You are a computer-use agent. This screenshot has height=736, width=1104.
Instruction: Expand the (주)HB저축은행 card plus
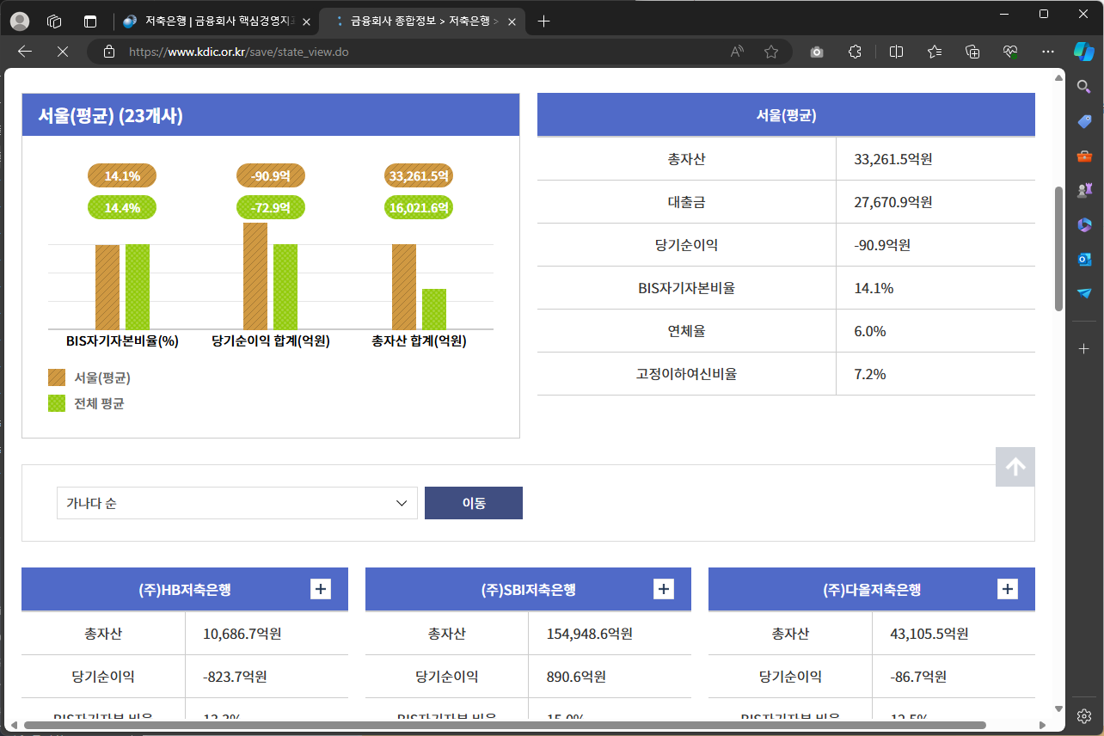coord(321,589)
